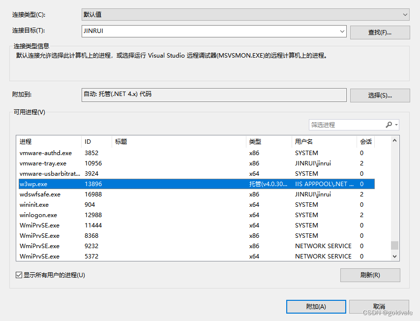
Task: Click the 查找(F) button
Action: 380,32
